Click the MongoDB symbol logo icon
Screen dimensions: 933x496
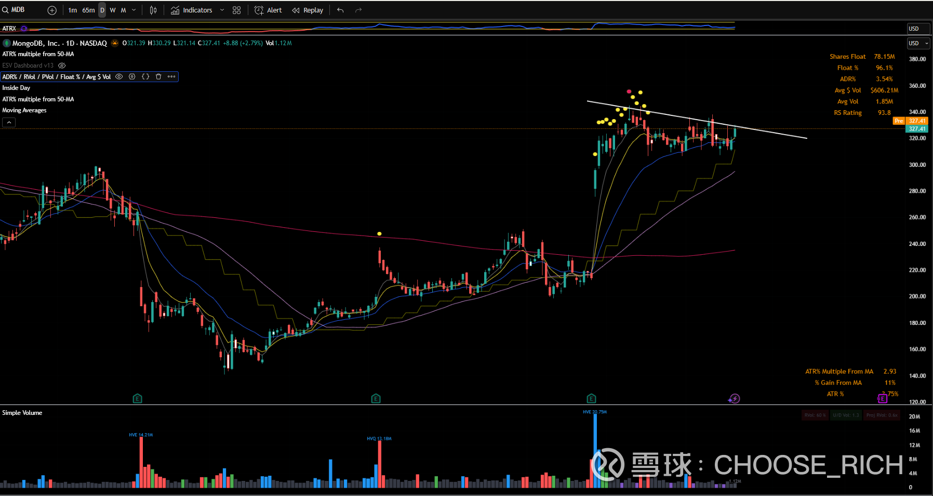pyautogui.click(x=7, y=43)
